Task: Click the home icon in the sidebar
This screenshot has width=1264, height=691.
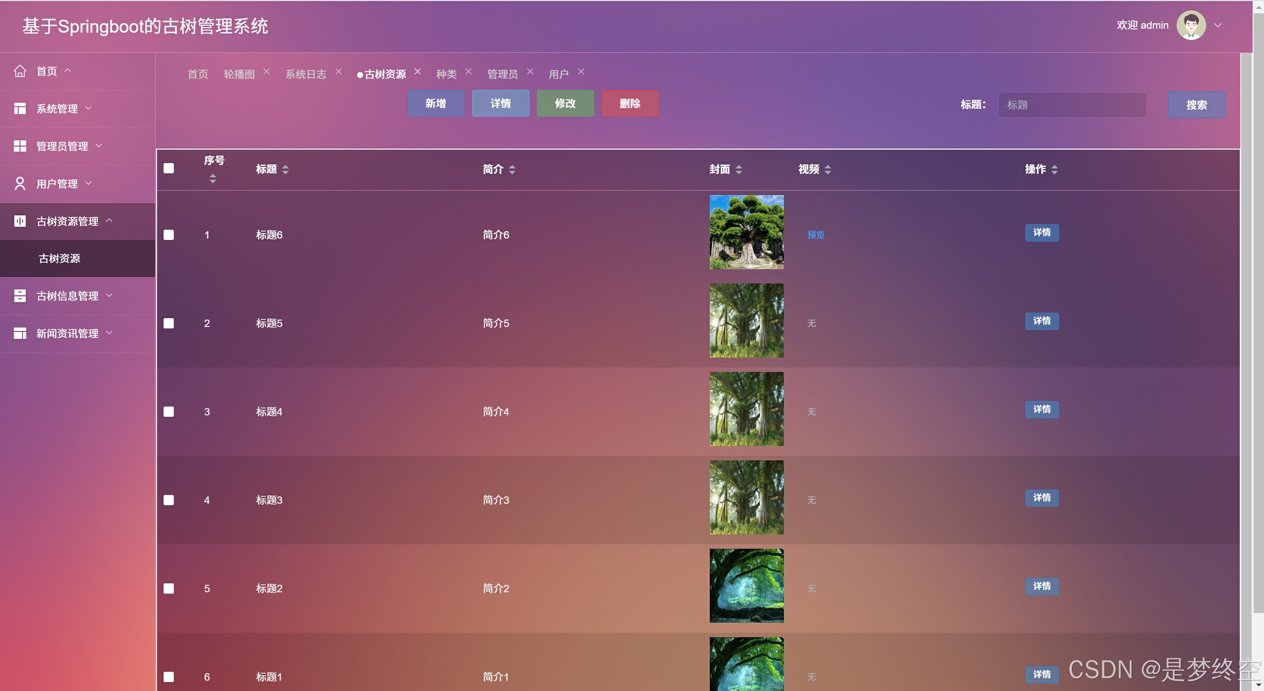Action: [20, 71]
